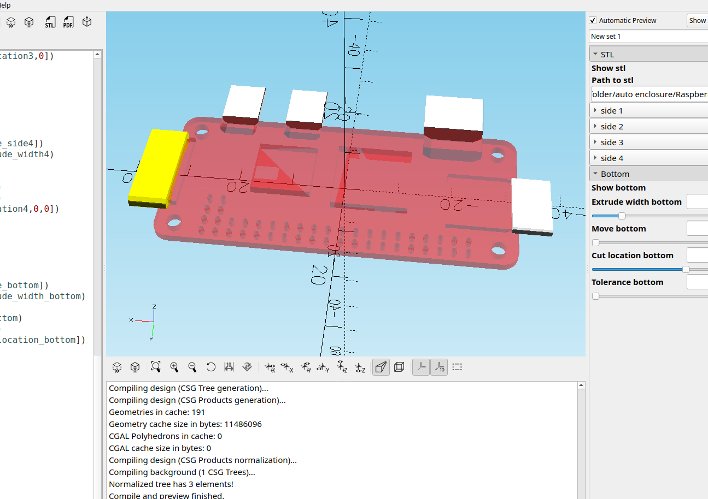Expand the side 1 parameter group

click(611, 111)
